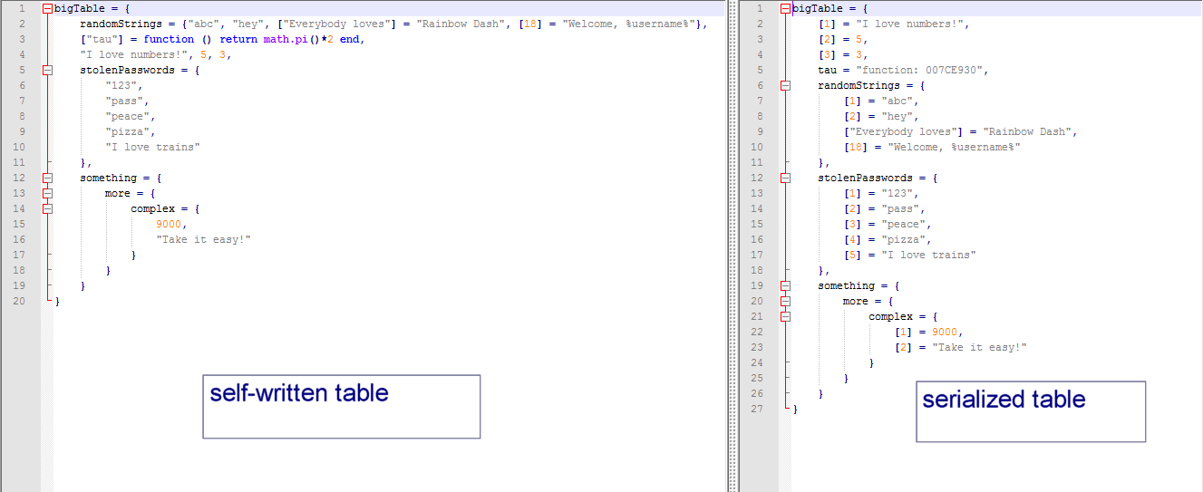Click line number 18 in right pane margin

tap(759, 270)
